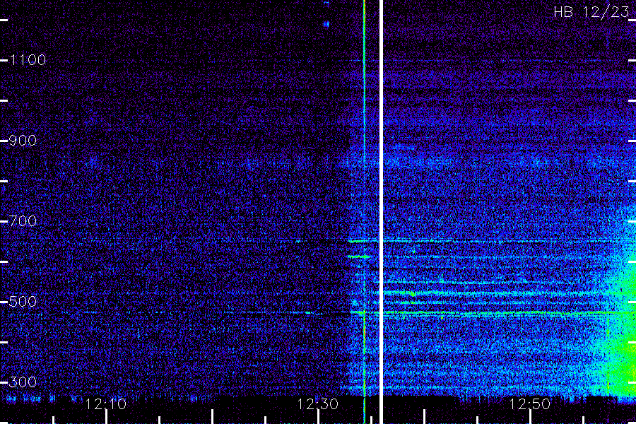Image resolution: width=636 pixels, height=424 pixels.
Task: Click the HB 12/23 date label
Action: [x=591, y=12]
